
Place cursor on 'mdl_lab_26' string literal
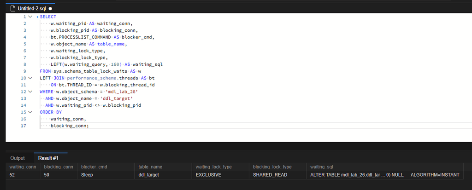122,92
